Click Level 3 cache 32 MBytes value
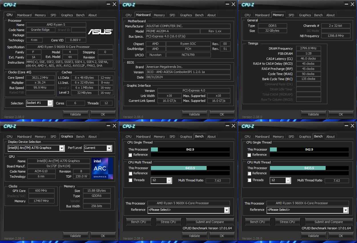 tap(85, 93)
